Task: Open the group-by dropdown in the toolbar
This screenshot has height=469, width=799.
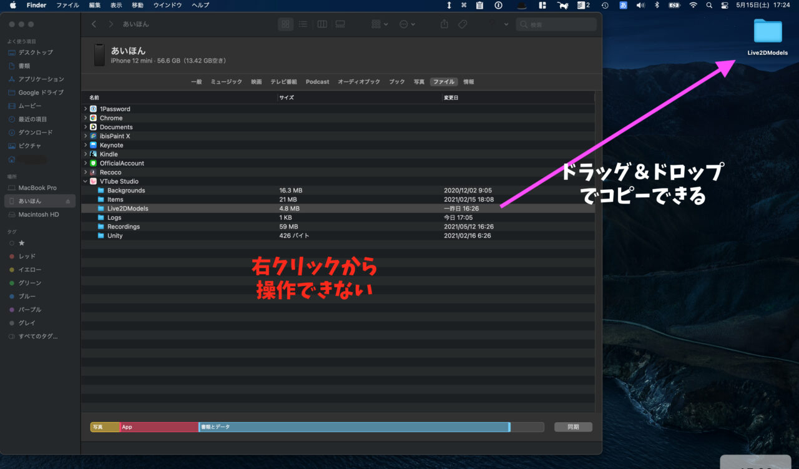Action: (378, 24)
